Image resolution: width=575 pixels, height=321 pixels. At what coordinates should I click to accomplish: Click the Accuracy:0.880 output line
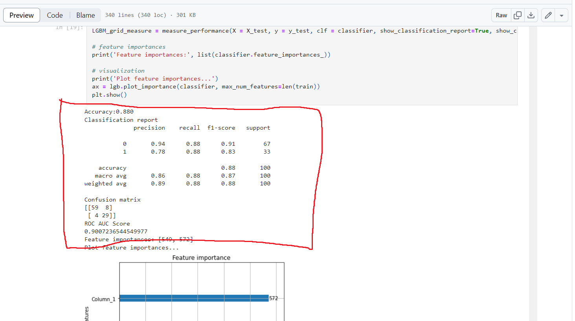[109, 112]
